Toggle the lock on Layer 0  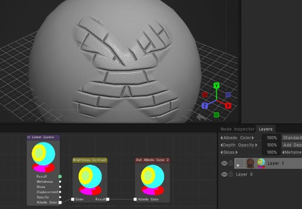point(231,174)
